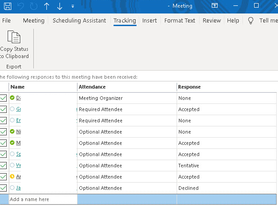This screenshot has width=278, height=206.
Task: Toggle checkbox for the 'Er' required attendee row
Action: click(3, 121)
